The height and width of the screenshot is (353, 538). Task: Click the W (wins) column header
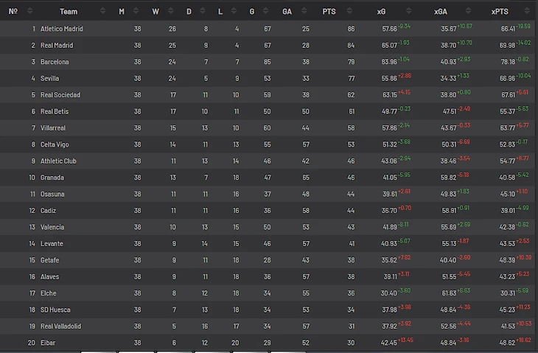coord(156,11)
